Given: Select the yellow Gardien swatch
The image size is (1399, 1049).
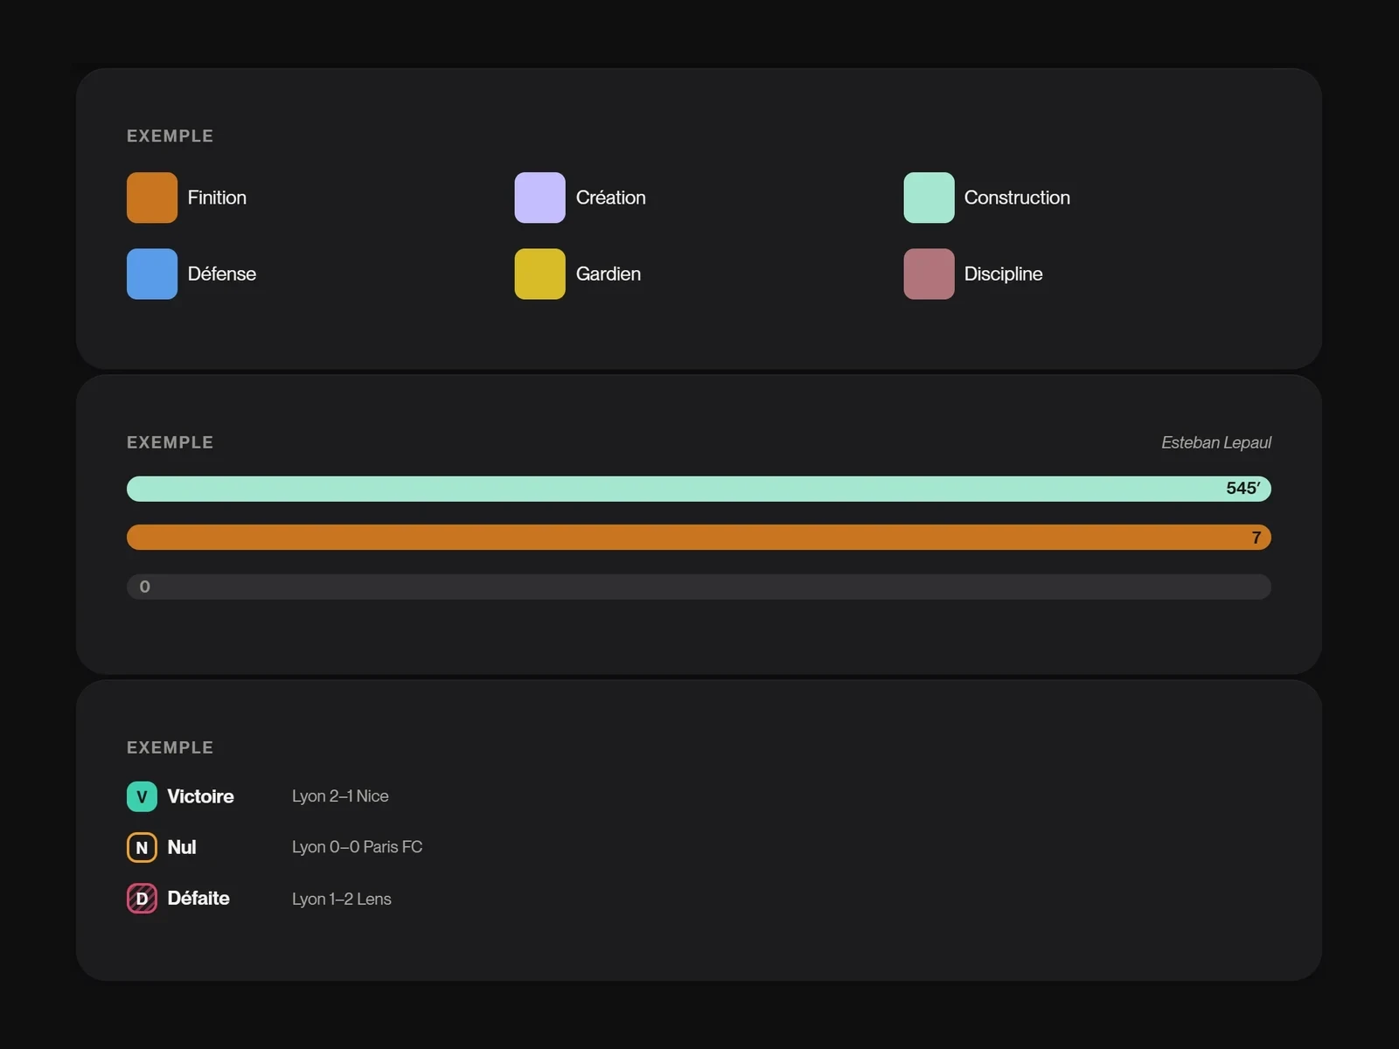Looking at the screenshot, I should click(539, 274).
